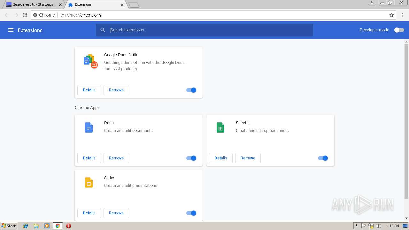This screenshot has height=230, width=409.
Task: Launch Internet Explorer from taskbar
Action: pos(26,226)
